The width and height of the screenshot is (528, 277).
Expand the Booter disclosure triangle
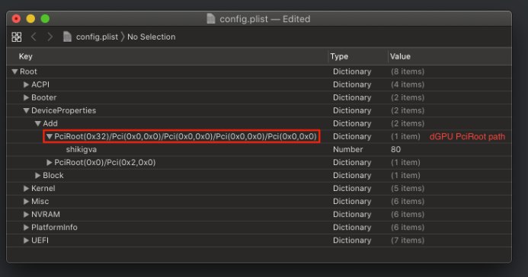[26, 97]
